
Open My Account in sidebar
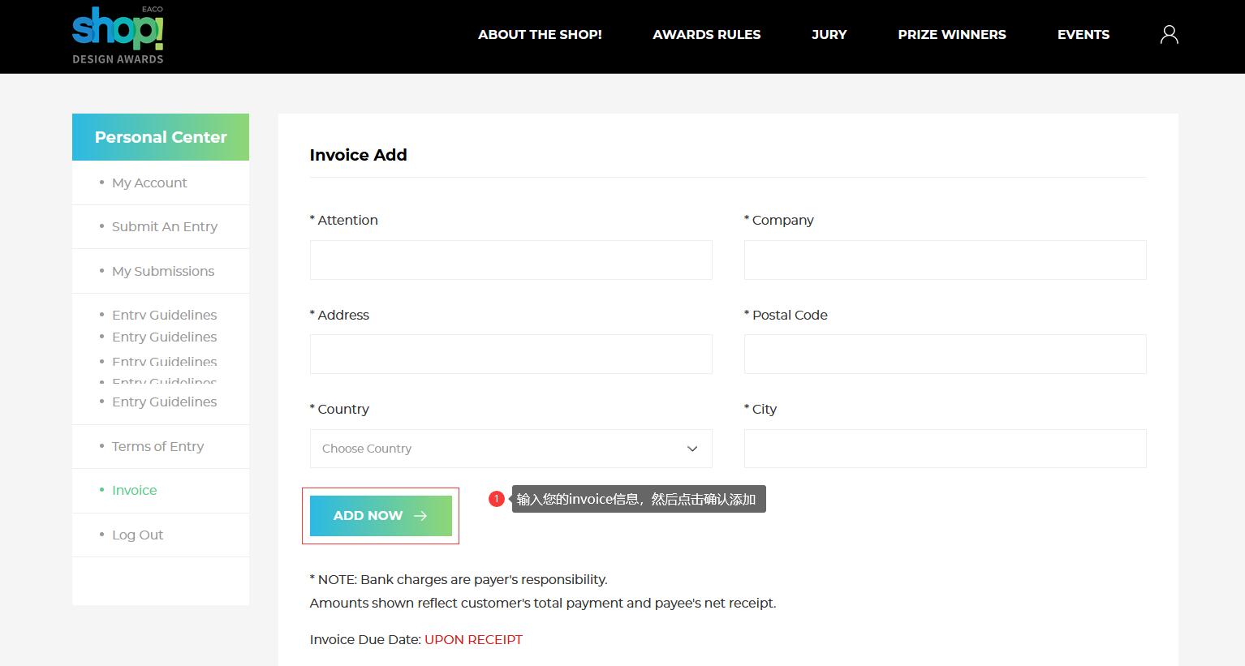149,183
